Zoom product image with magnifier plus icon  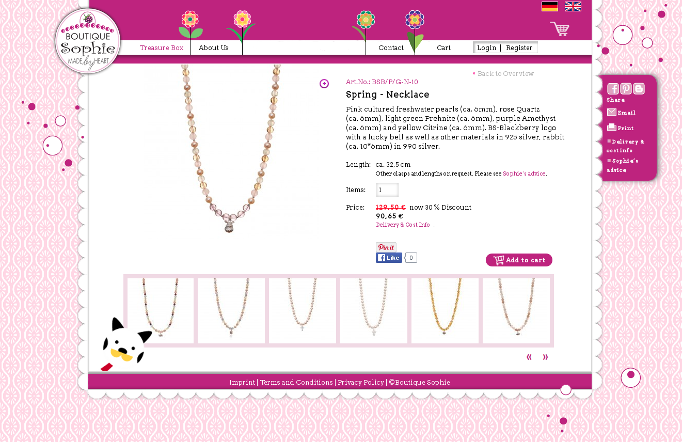324,84
